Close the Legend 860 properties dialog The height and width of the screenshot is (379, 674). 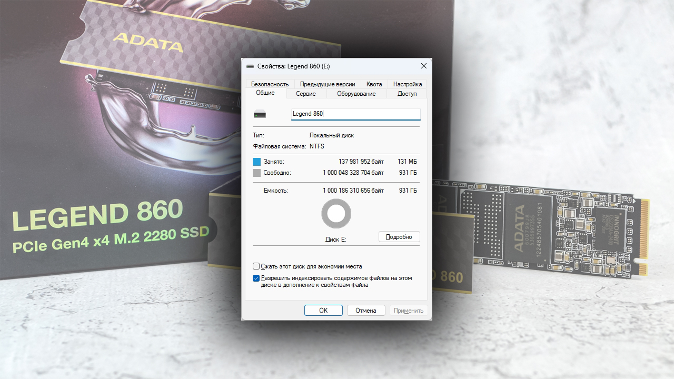(x=423, y=66)
